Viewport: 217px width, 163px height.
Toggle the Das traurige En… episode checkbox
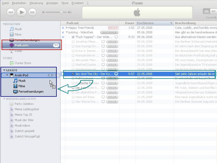point(73,46)
